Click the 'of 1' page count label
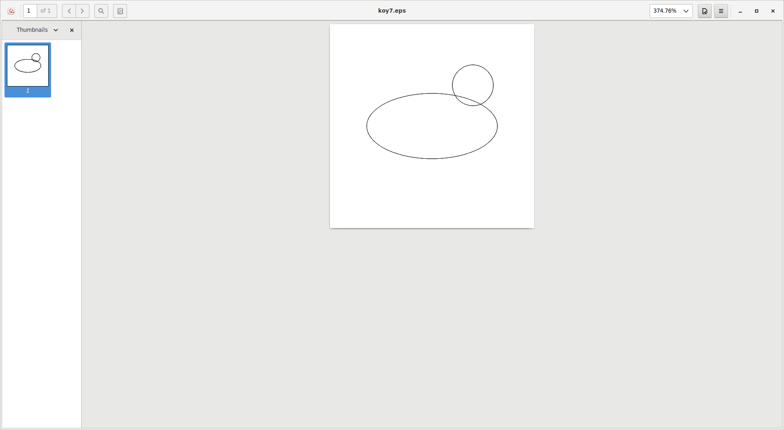Screen dimensions: 784x430 tap(46, 11)
